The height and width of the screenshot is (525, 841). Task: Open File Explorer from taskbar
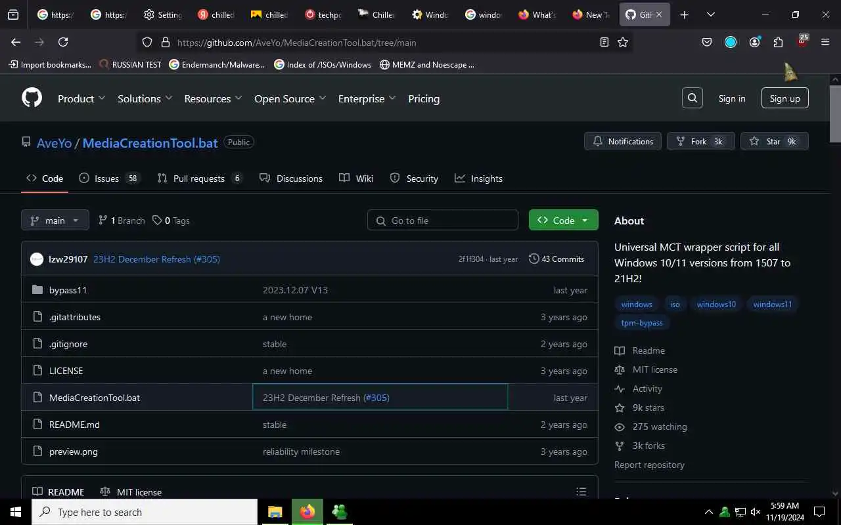tap(275, 512)
